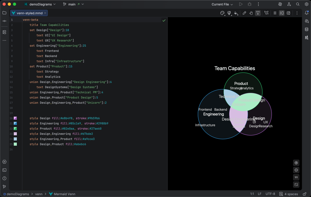
Task: Click the Infrastructure label in the diagram
Action: pos(205,125)
